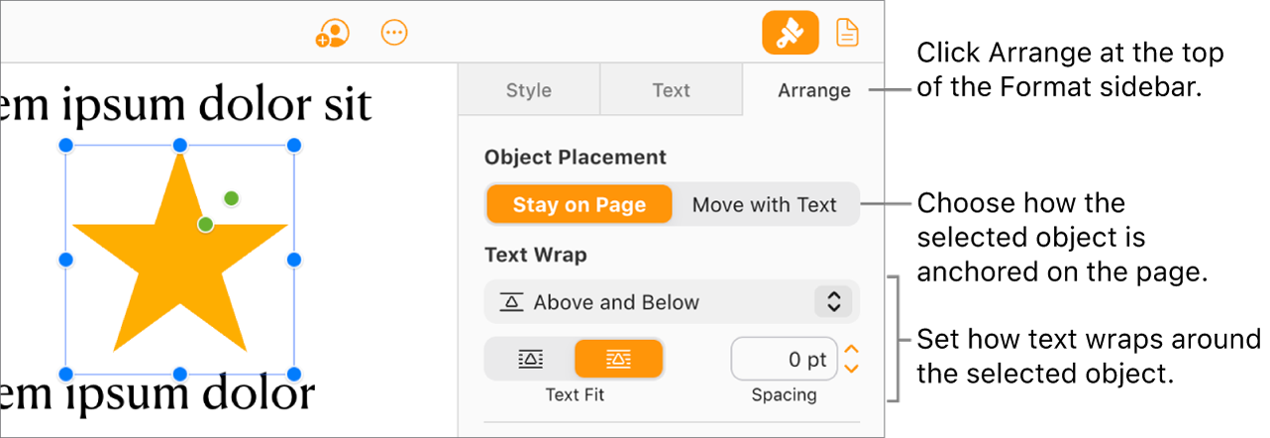Click the top-center selection handle of star

[x=180, y=146]
